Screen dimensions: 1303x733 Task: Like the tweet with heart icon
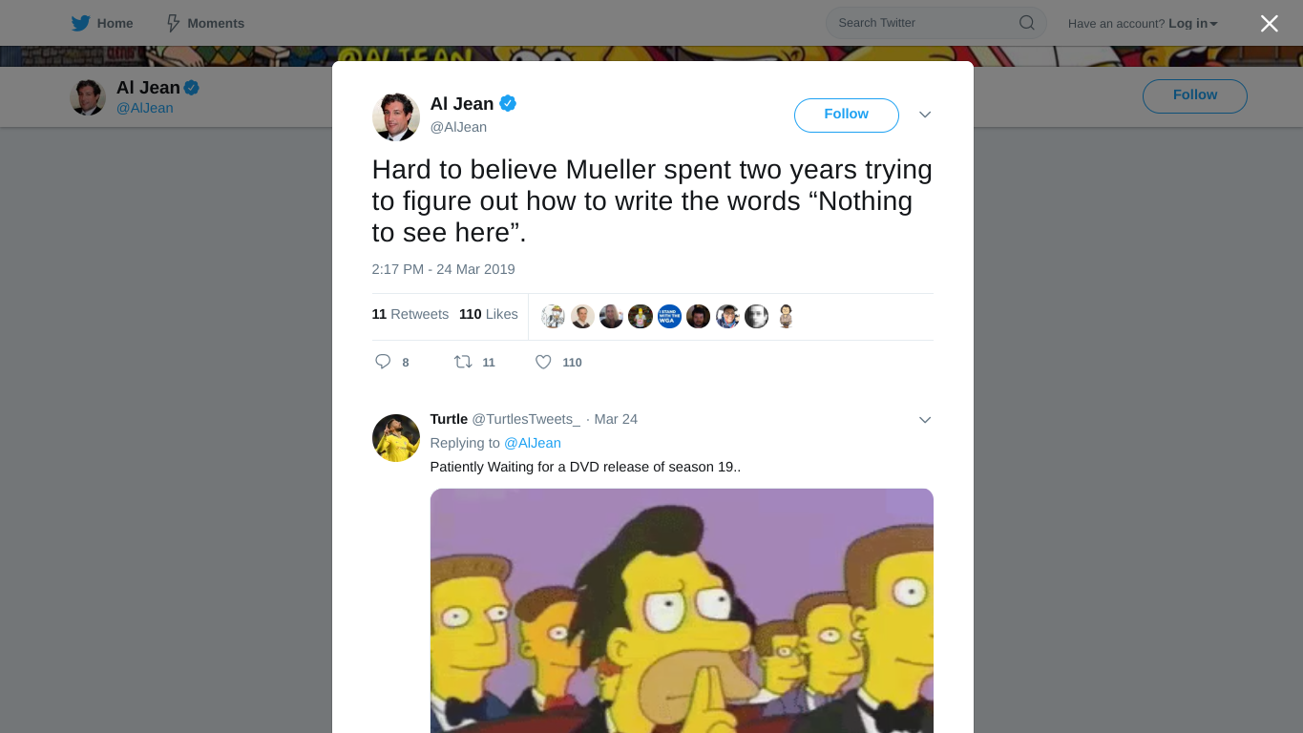543,362
